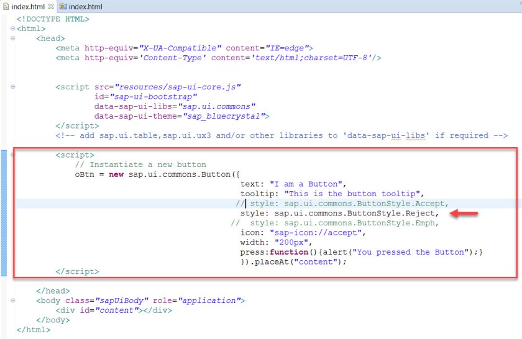Click the icon: "sap-icon://accept" line
Screen dimensions: 522x339
pyautogui.click(x=303, y=232)
